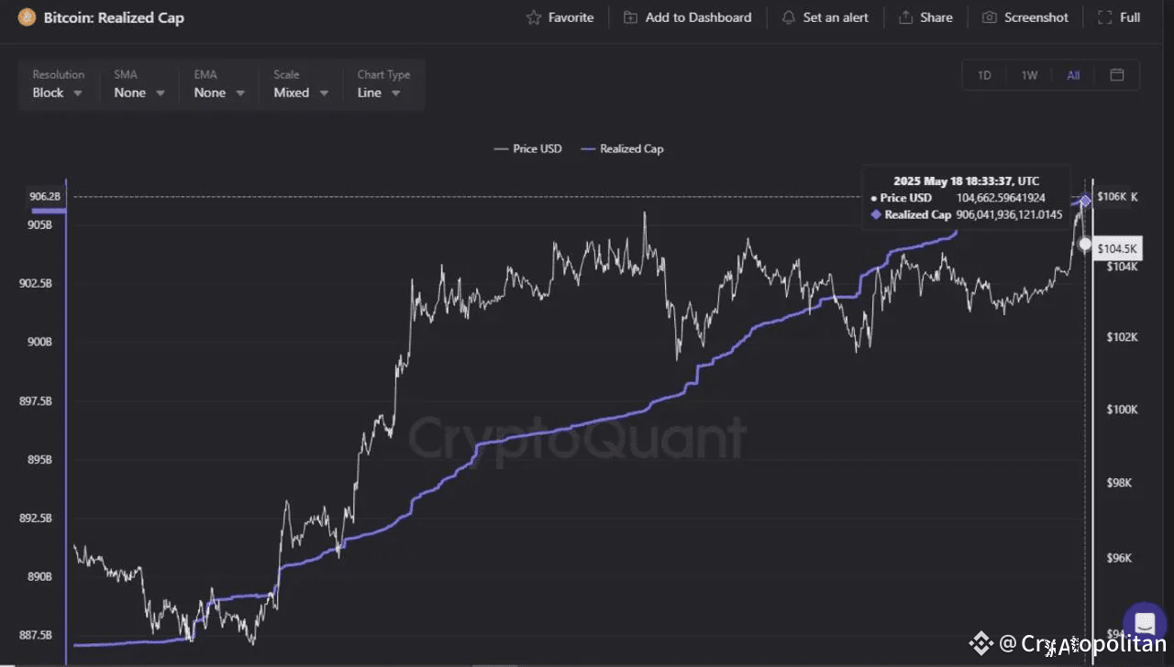Click Add to Dashboard
The width and height of the screenshot is (1174, 667).
tap(688, 16)
